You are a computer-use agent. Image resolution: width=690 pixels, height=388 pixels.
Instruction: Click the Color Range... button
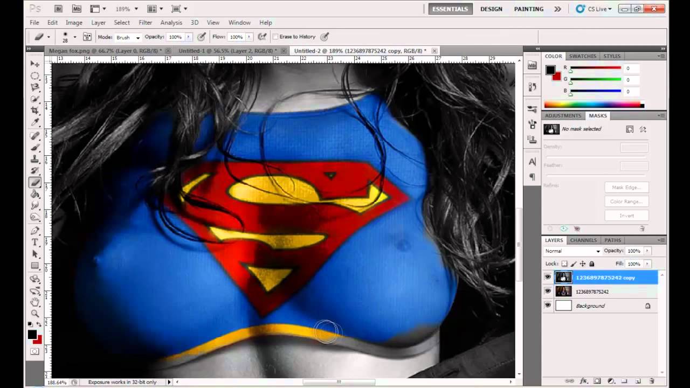pos(626,202)
